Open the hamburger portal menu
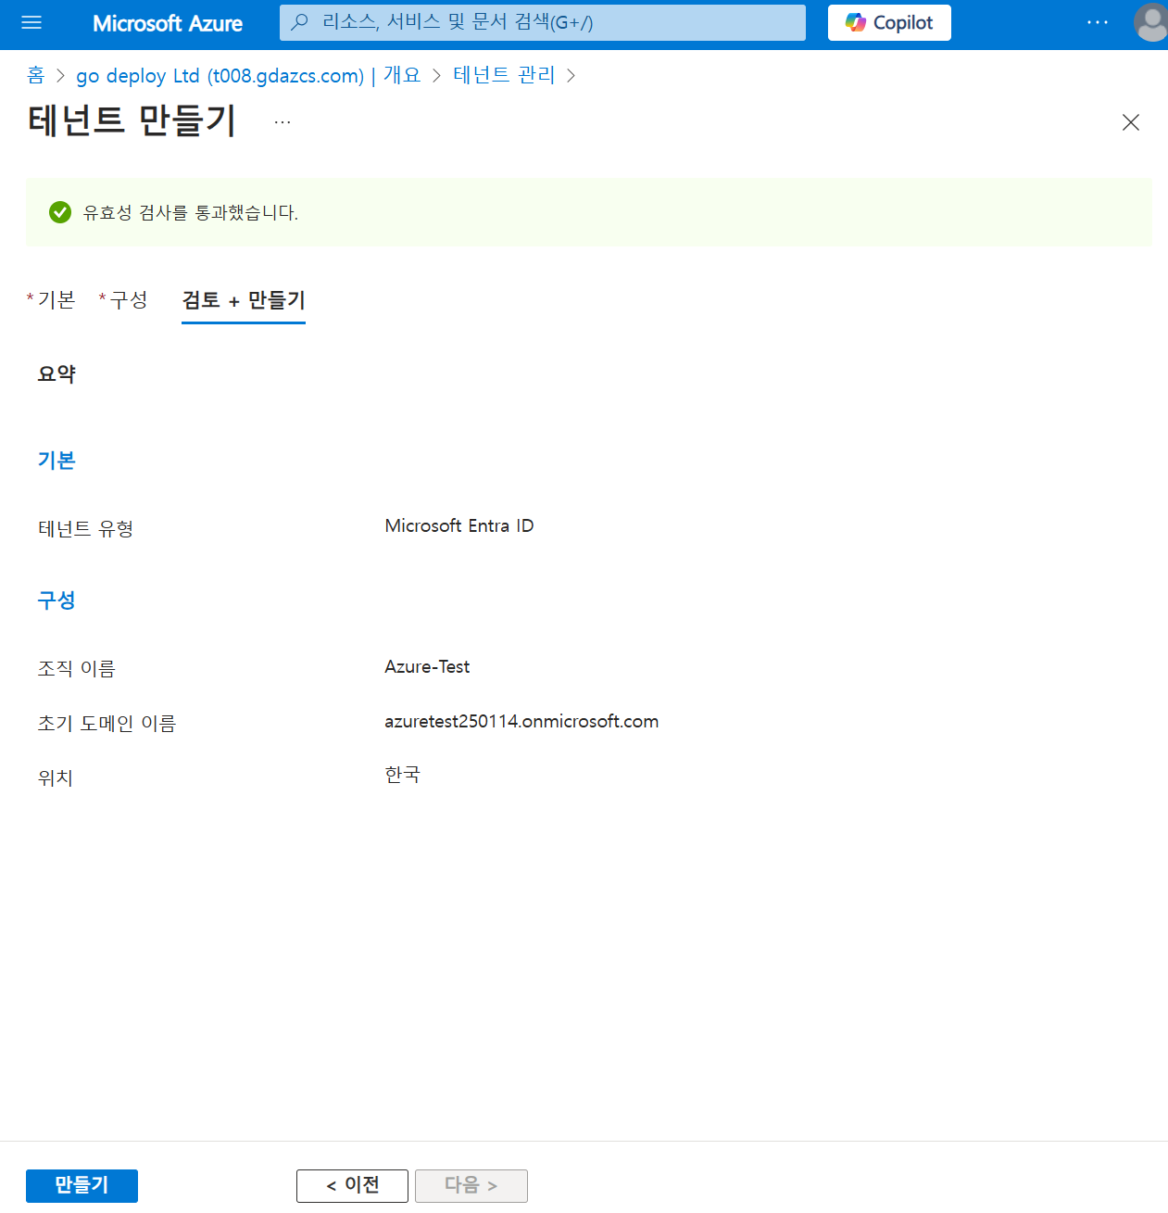The height and width of the screenshot is (1213, 1168). pyautogui.click(x=31, y=22)
